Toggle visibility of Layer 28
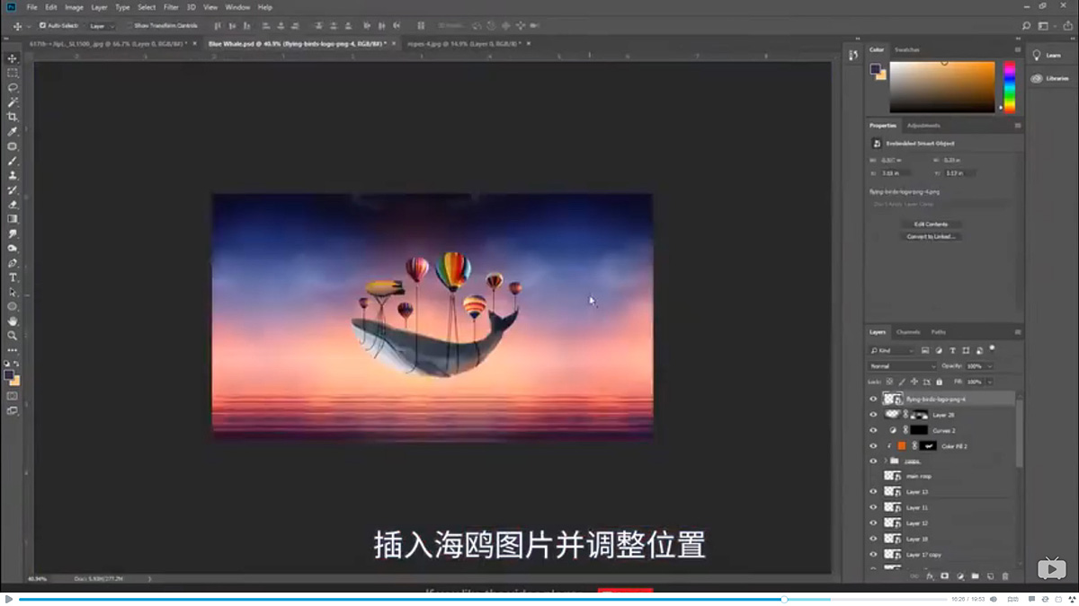The image size is (1079, 606). [x=874, y=414]
